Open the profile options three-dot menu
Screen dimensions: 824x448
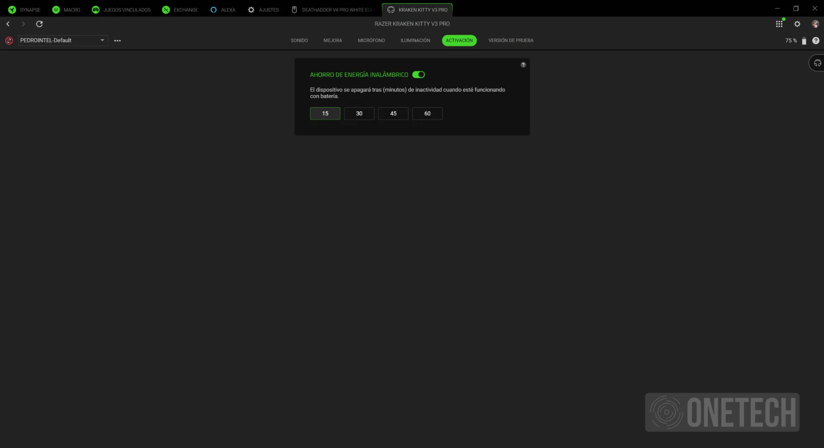[x=117, y=40]
